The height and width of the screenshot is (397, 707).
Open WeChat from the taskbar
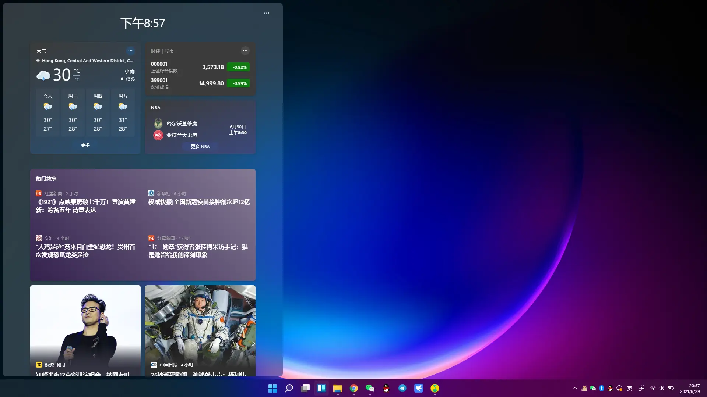pyautogui.click(x=370, y=388)
